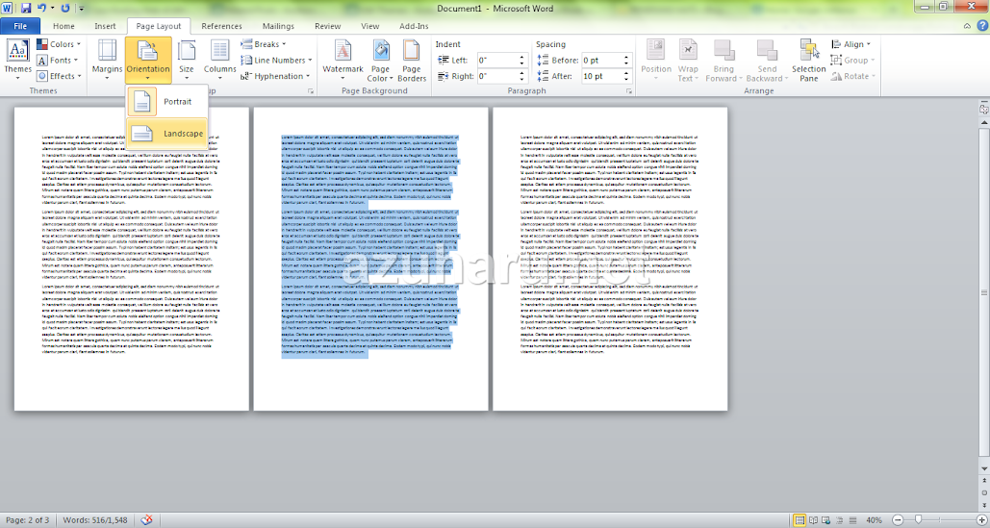Click the zoom slider handle
Image resolution: width=990 pixels, height=528 pixels.
pos(919,519)
